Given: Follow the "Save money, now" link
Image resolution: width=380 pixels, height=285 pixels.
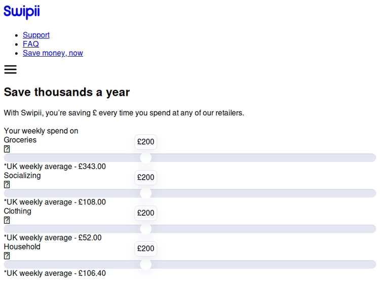Looking at the screenshot, I should 53,53.
